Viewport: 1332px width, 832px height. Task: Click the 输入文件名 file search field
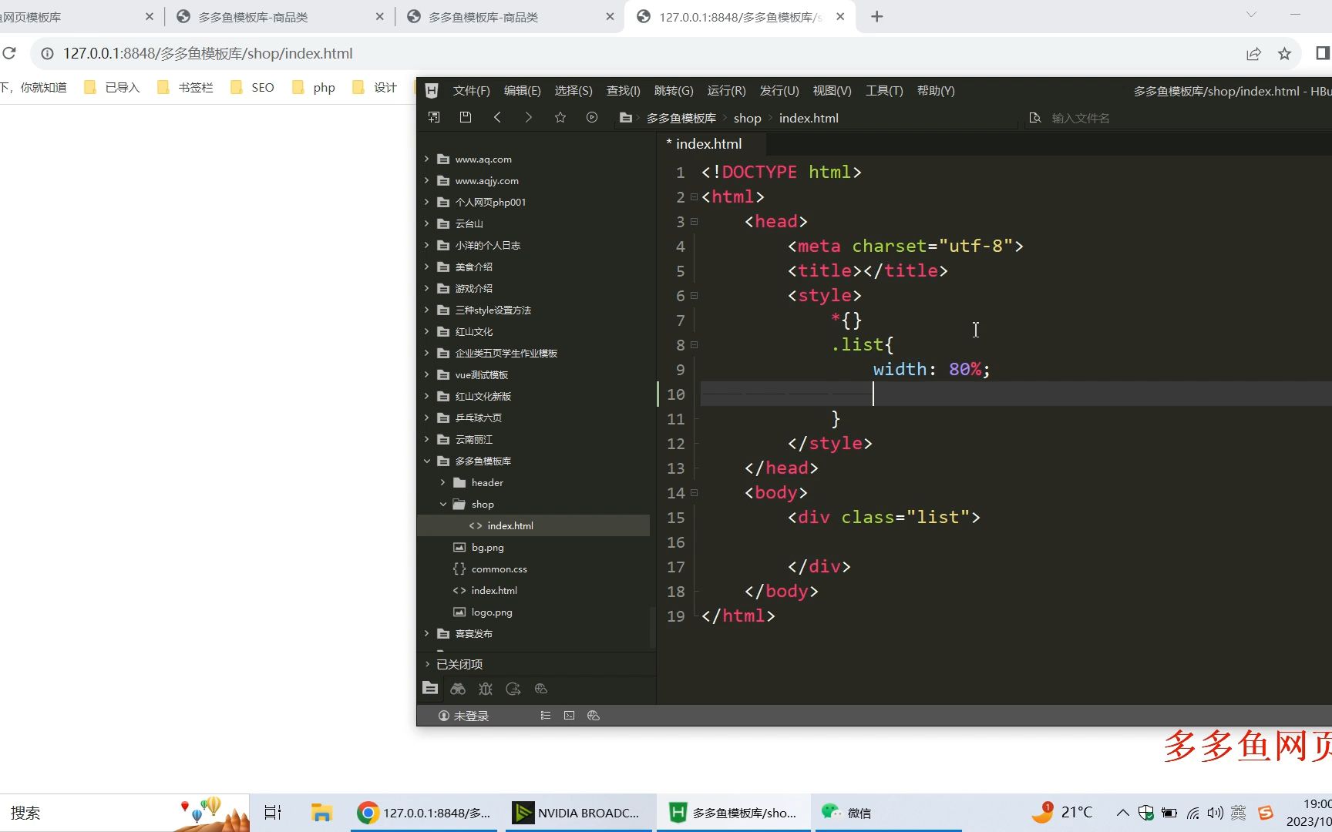[1081, 118]
